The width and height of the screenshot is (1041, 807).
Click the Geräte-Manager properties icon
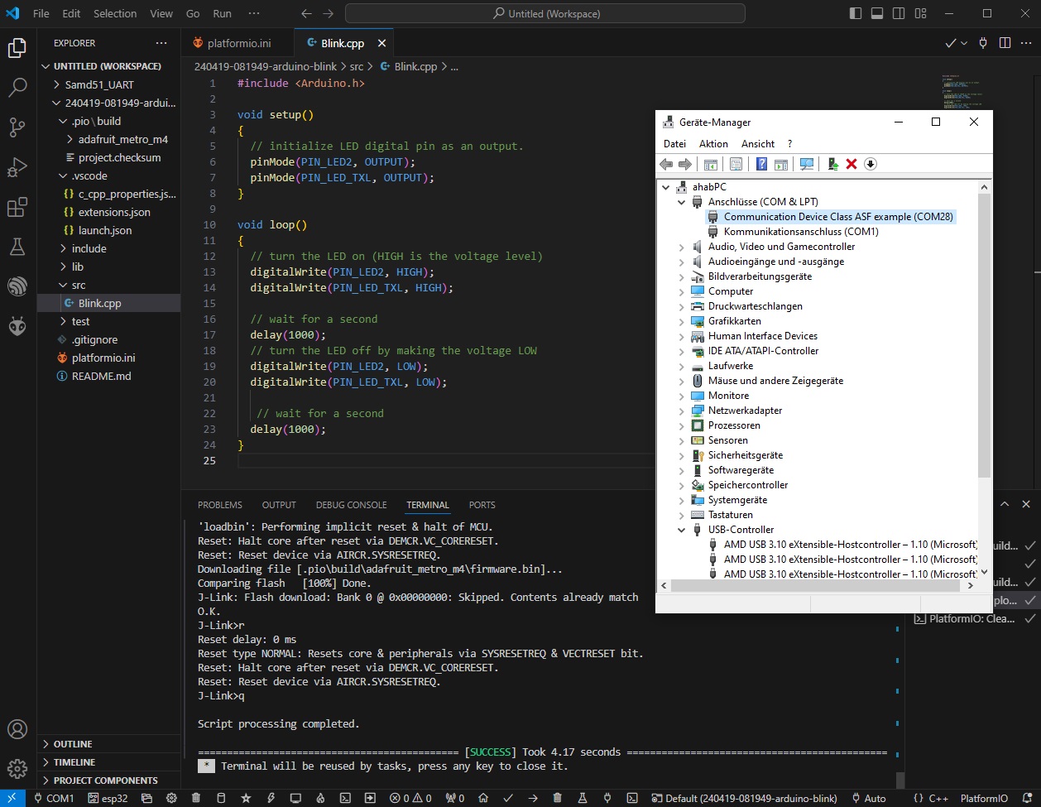pos(736,164)
